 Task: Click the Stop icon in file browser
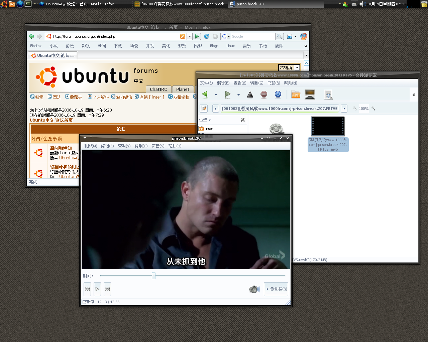coord(264,95)
